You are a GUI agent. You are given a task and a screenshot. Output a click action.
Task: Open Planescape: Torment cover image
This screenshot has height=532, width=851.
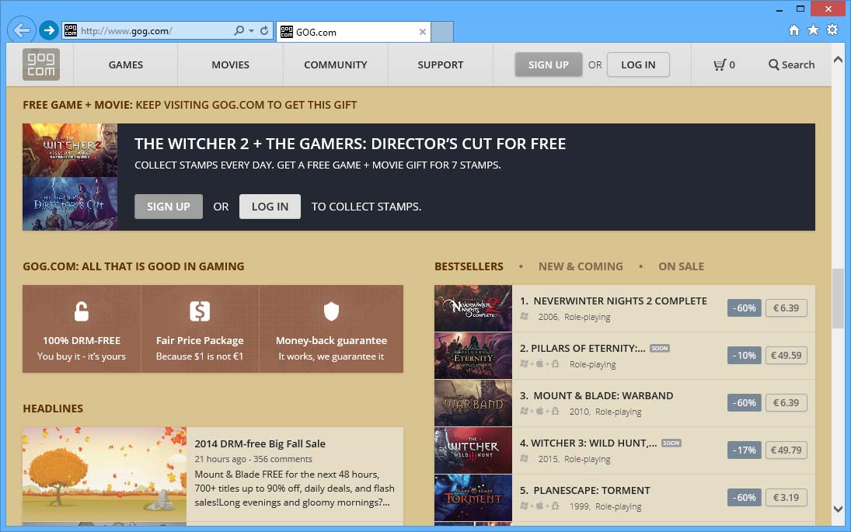coord(473,498)
